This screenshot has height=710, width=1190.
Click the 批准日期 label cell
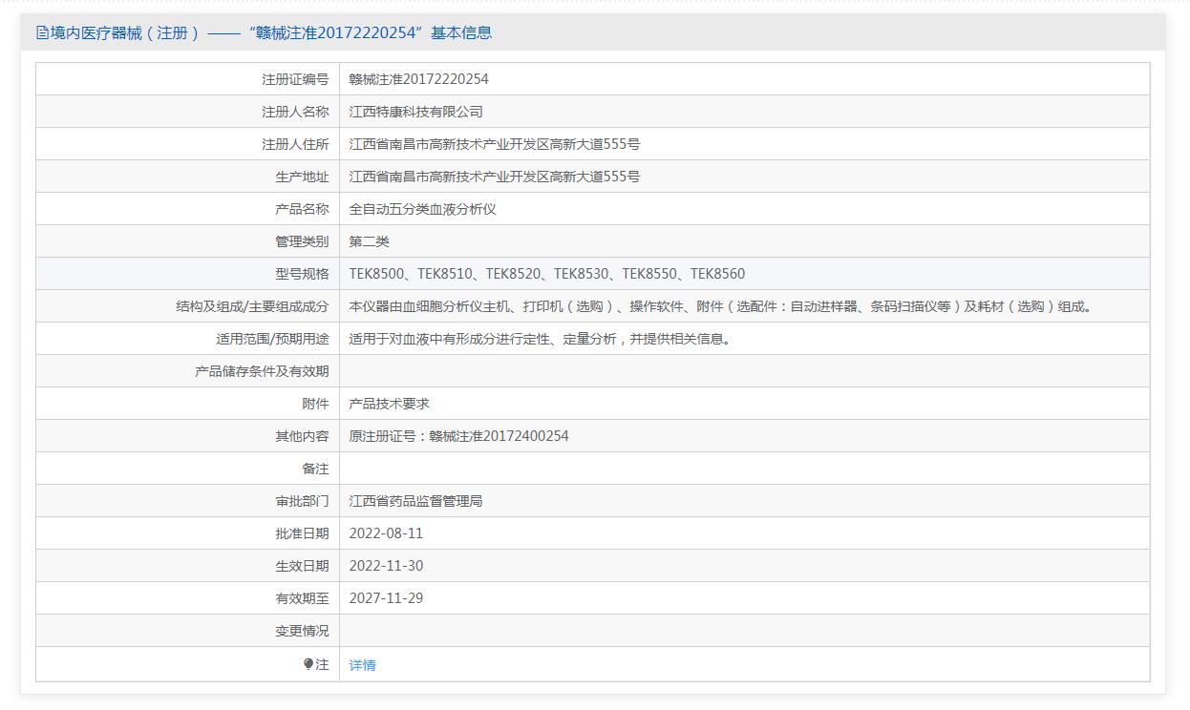point(188,533)
